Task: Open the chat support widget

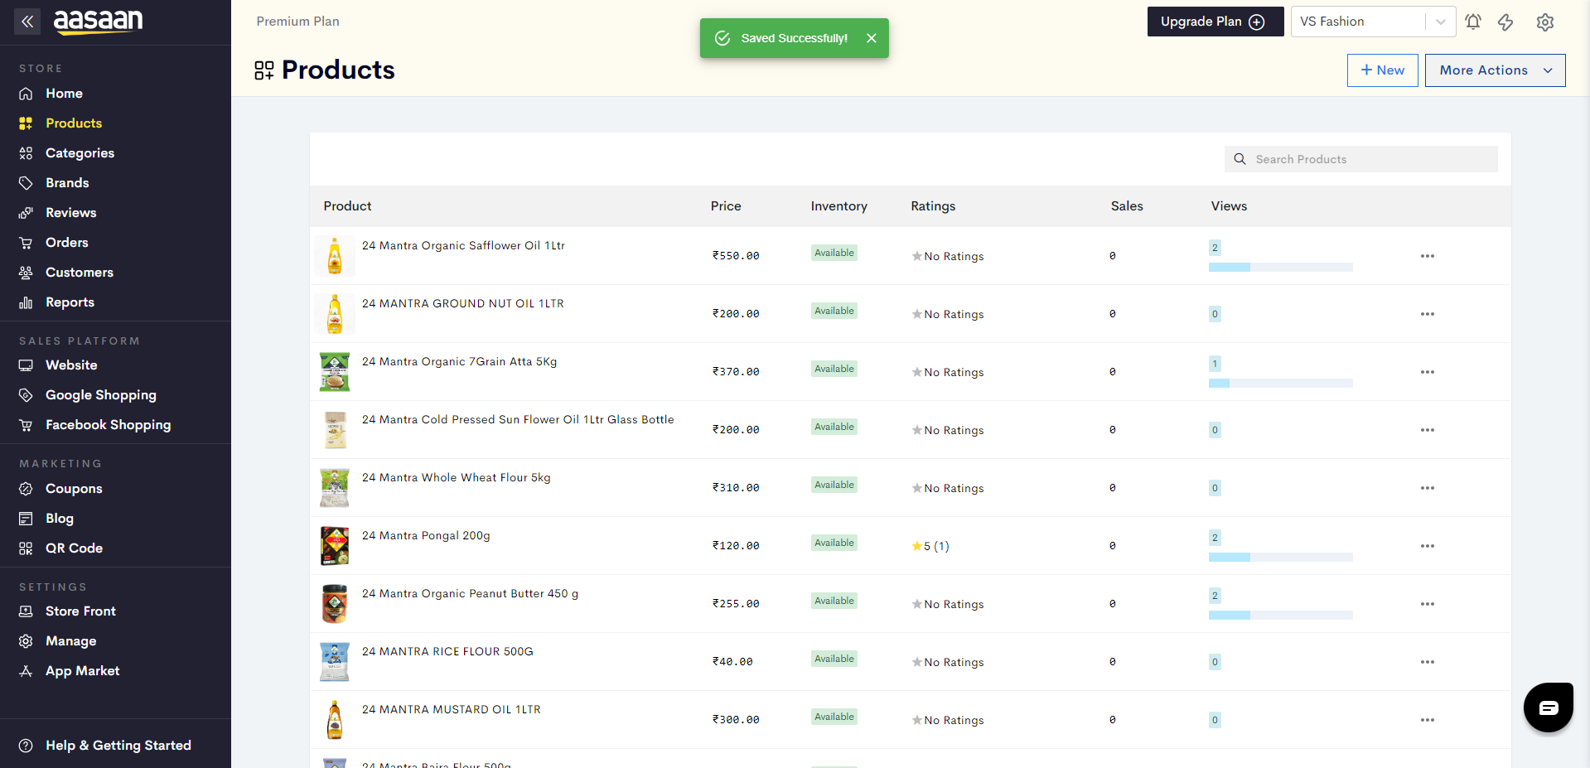Action: pyautogui.click(x=1548, y=707)
